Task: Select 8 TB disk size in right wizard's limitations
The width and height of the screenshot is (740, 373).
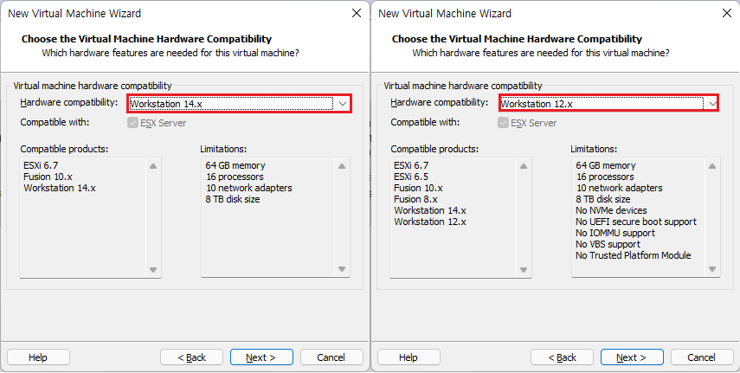Action: pyautogui.click(x=603, y=199)
